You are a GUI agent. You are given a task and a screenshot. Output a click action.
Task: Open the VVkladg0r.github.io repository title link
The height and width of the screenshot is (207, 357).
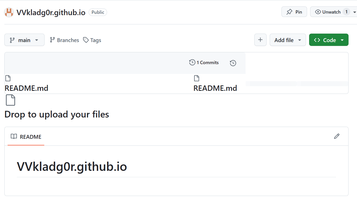[x=51, y=12]
